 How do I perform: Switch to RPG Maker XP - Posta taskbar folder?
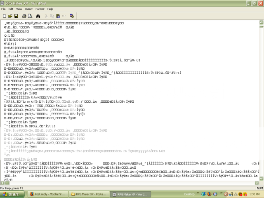click(88, 194)
